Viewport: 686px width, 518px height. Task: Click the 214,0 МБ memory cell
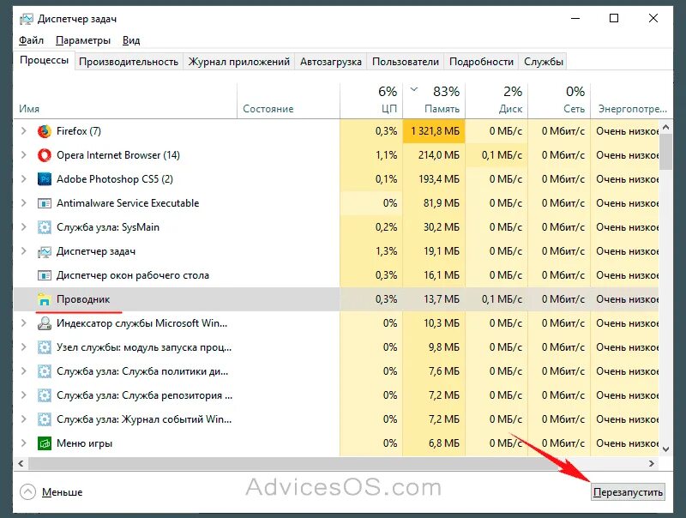(x=434, y=155)
